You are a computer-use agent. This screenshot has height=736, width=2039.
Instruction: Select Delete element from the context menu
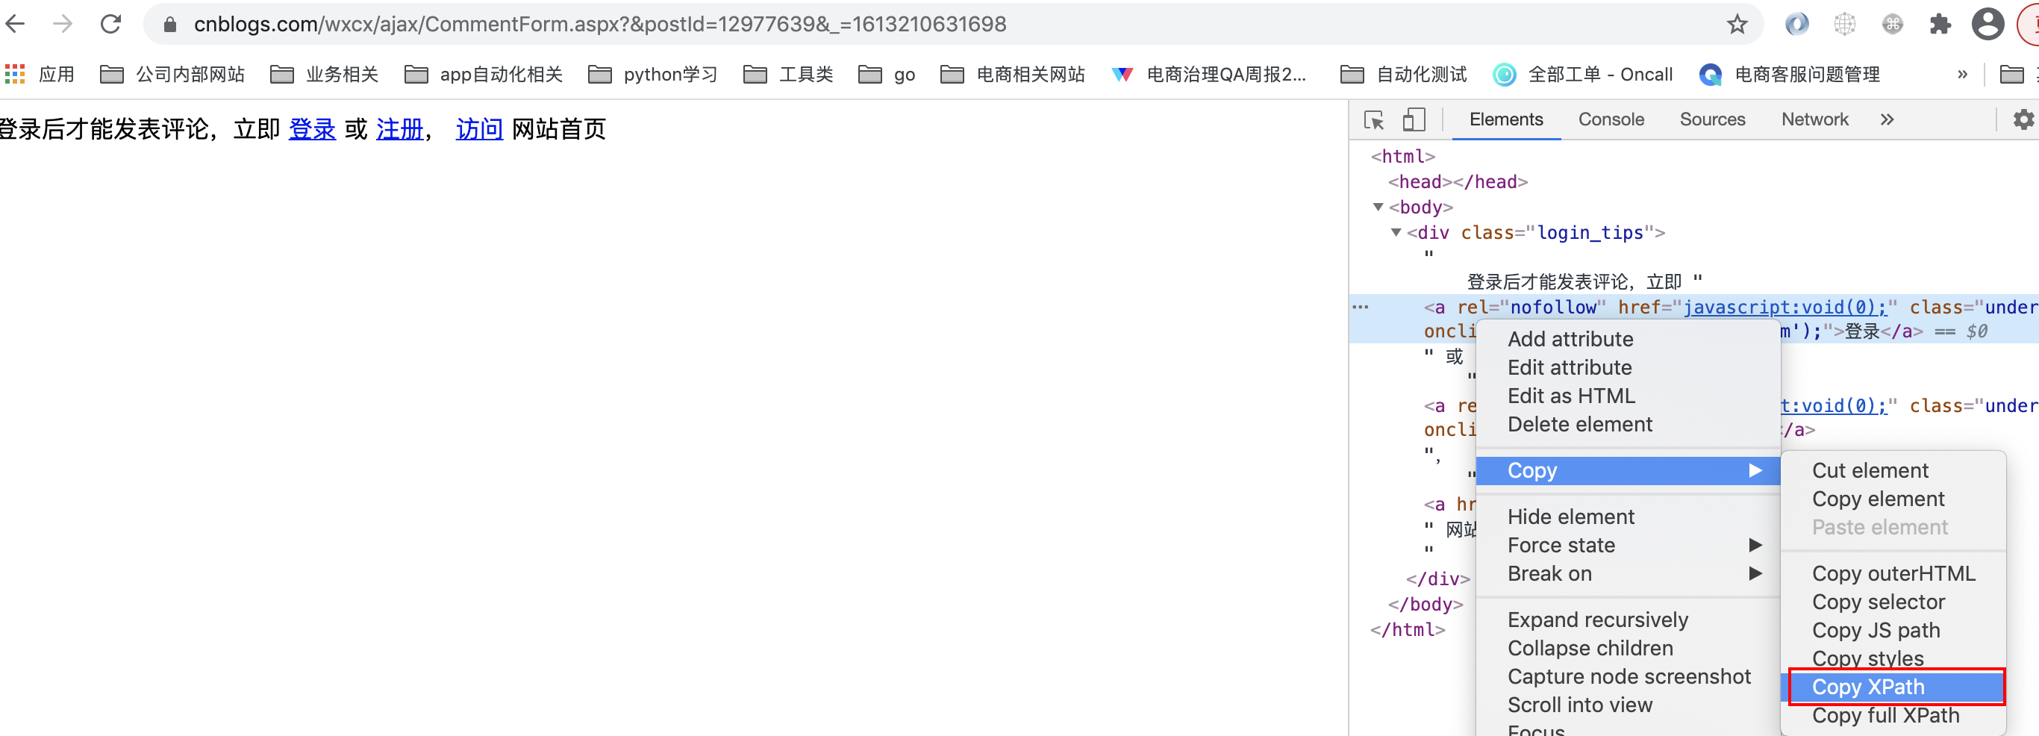click(1579, 424)
